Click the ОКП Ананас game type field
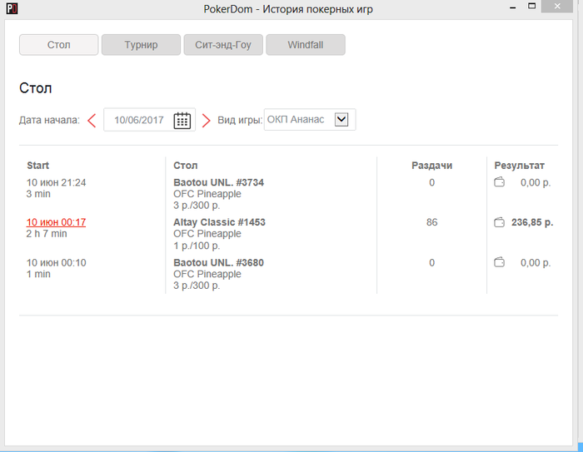This screenshot has height=452, width=583. (x=310, y=120)
